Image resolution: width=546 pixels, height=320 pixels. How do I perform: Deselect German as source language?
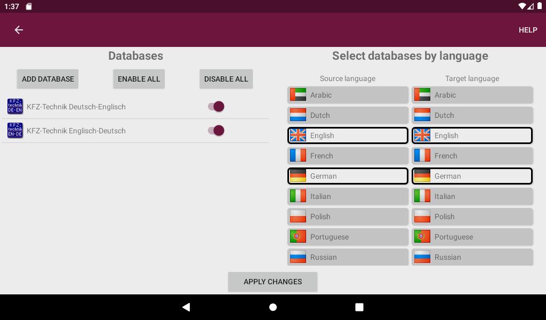[348, 176]
